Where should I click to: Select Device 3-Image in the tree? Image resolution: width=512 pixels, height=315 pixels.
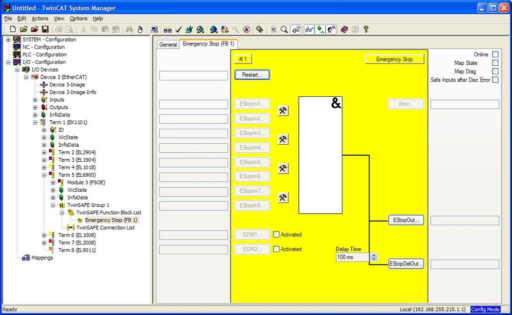(x=67, y=84)
